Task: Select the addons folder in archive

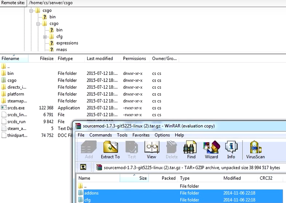Action: pyautogui.click(x=92, y=193)
